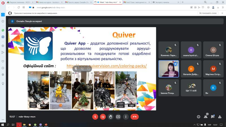Select Онлайн Лекція video tile
The height and width of the screenshot is (127, 226).
tap(169, 69)
